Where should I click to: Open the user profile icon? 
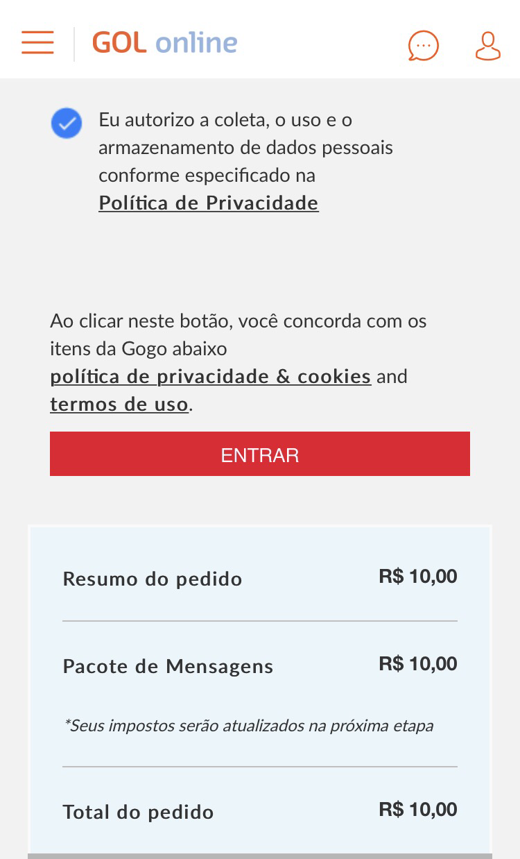point(487,46)
